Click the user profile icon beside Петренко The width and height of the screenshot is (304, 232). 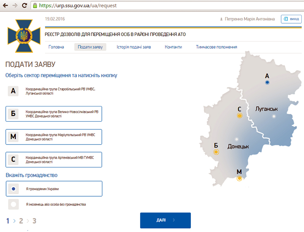click(221, 19)
